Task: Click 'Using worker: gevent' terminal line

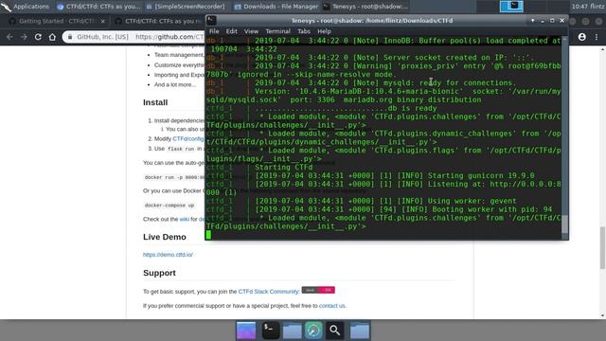Action: coord(472,201)
